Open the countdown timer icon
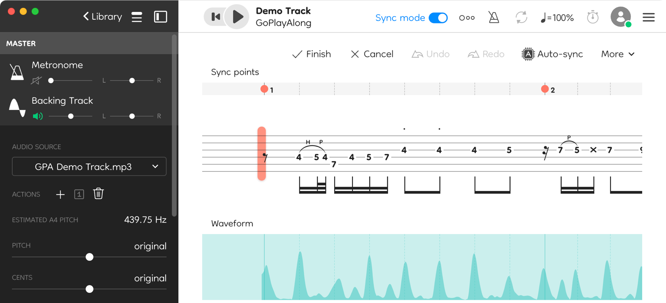This screenshot has width=666, height=303. click(593, 17)
